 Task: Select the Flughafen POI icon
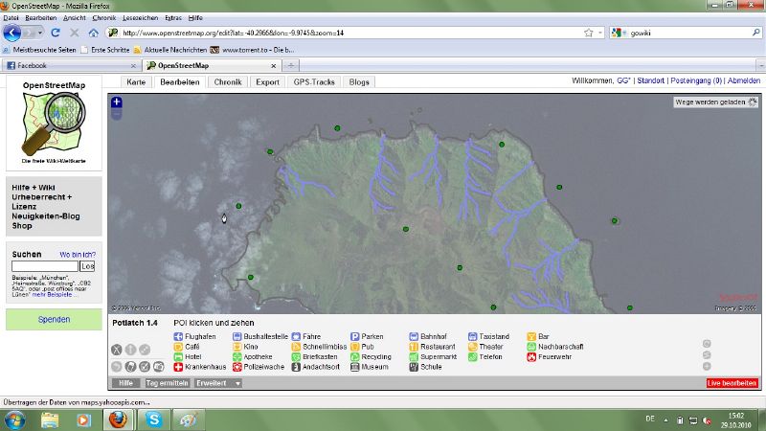[x=178, y=337]
